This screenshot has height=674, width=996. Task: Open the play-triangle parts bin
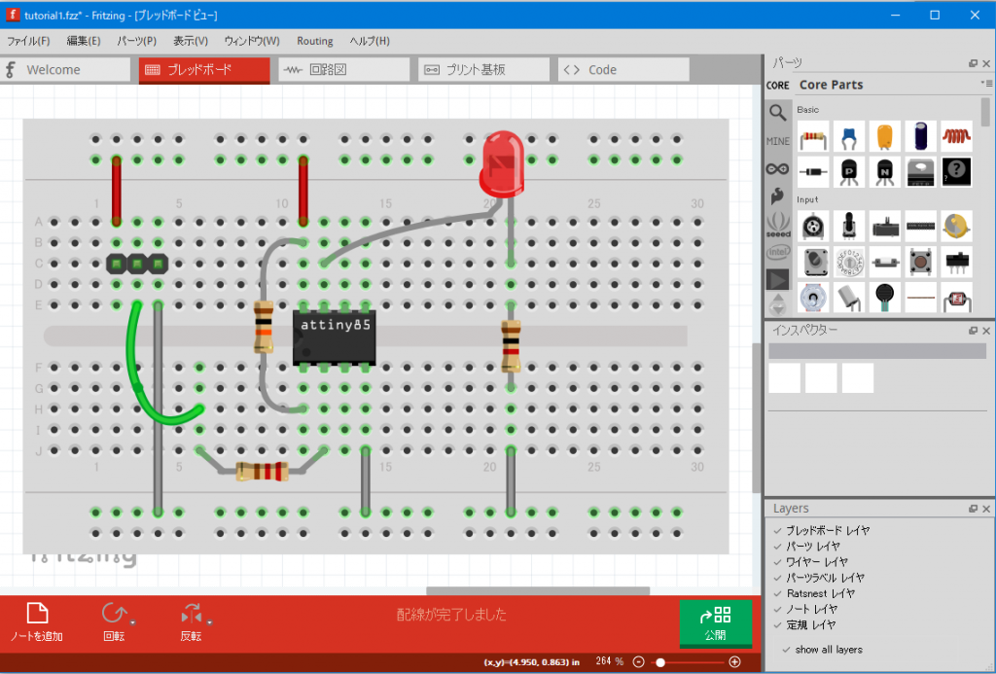pyautogui.click(x=777, y=279)
